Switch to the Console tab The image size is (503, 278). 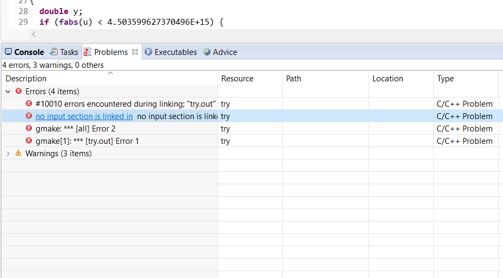[29, 52]
